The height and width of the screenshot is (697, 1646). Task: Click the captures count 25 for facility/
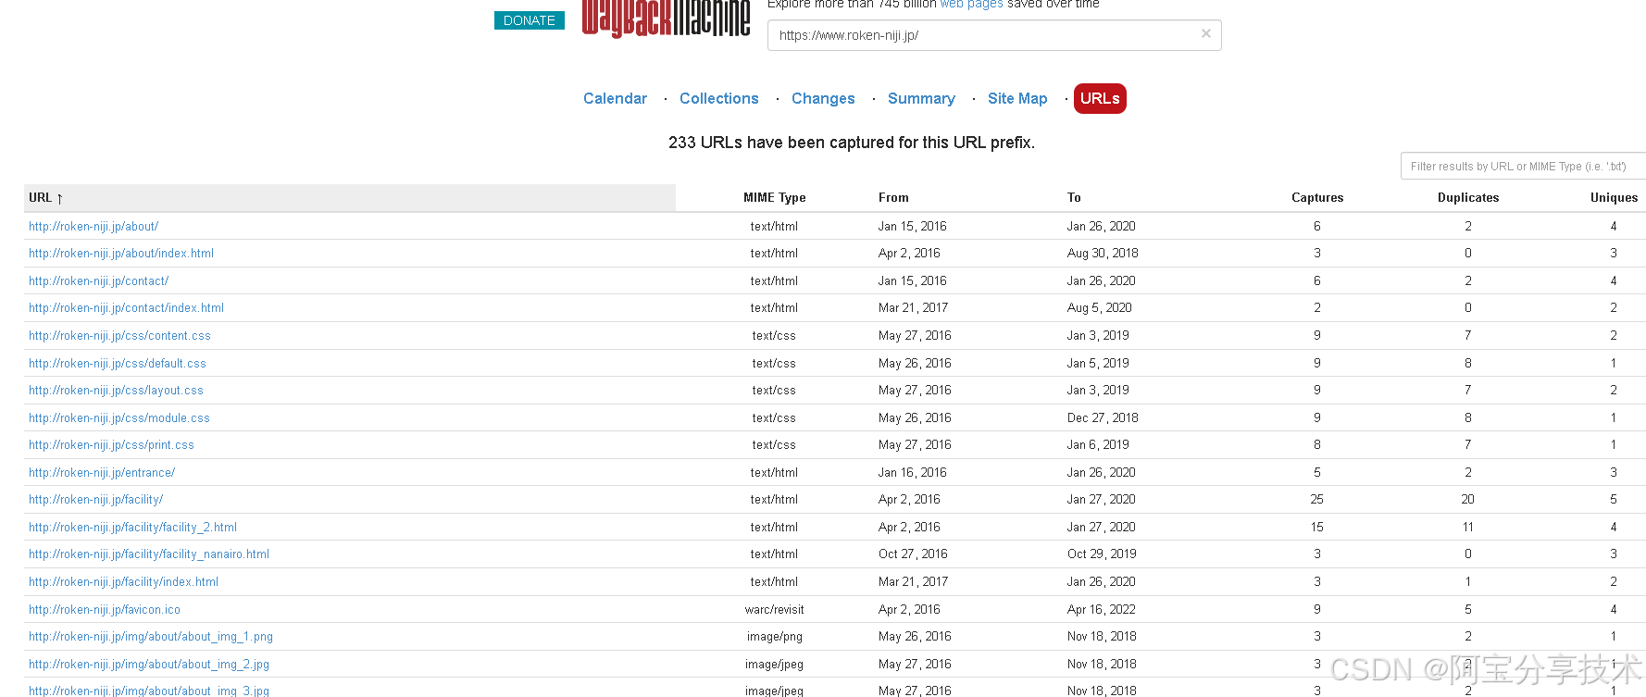(x=1316, y=499)
